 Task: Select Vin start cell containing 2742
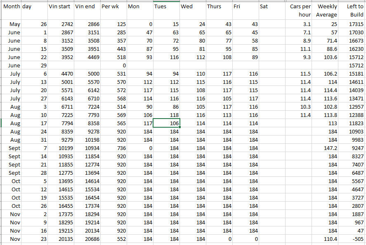click(61, 24)
